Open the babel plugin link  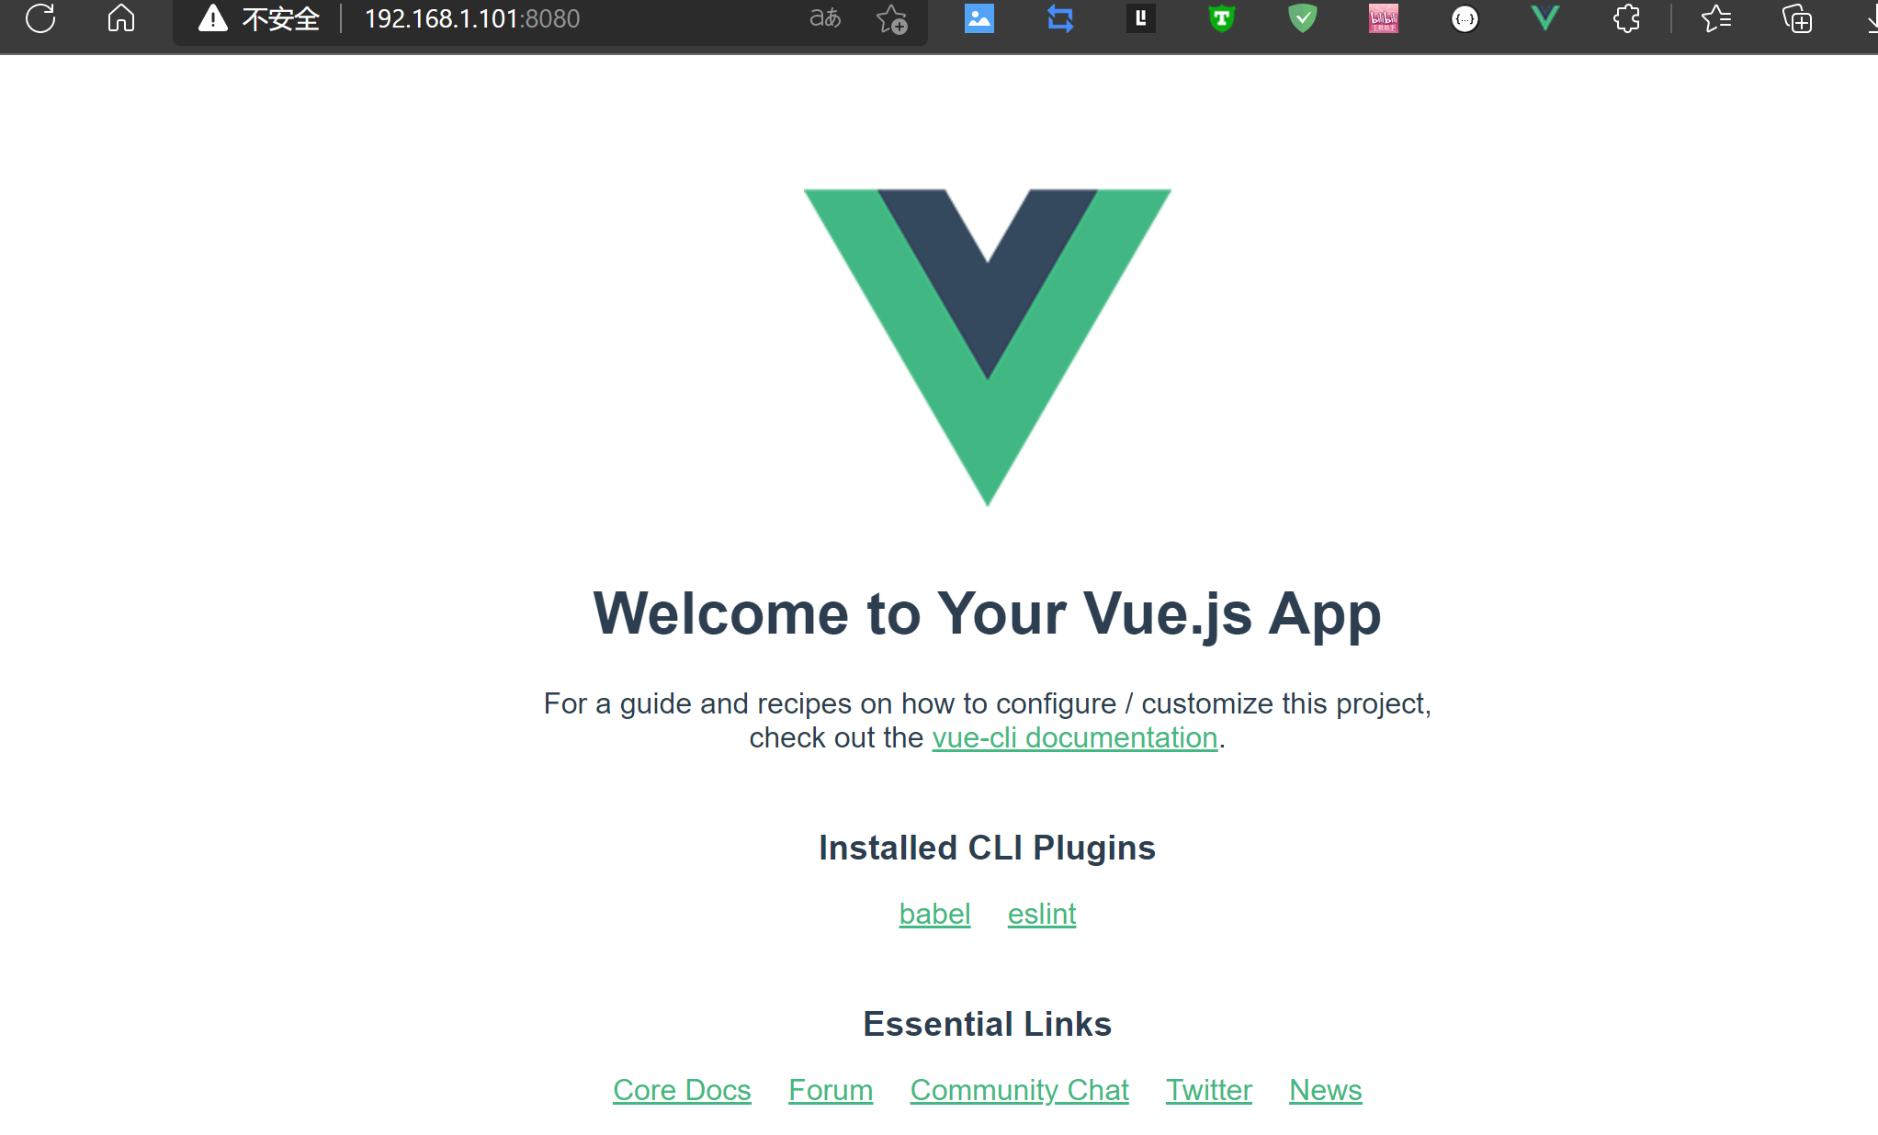tap(934, 914)
